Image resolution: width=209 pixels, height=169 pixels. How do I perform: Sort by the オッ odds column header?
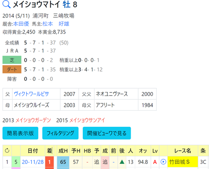[143, 151]
